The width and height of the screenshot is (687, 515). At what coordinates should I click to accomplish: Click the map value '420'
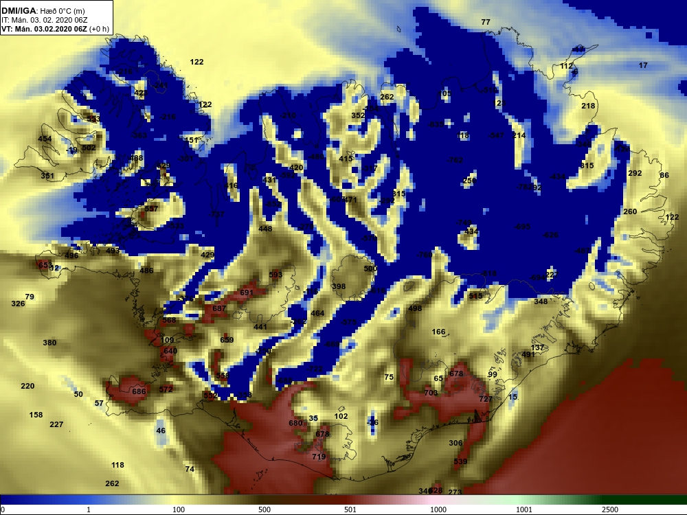(296, 168)
